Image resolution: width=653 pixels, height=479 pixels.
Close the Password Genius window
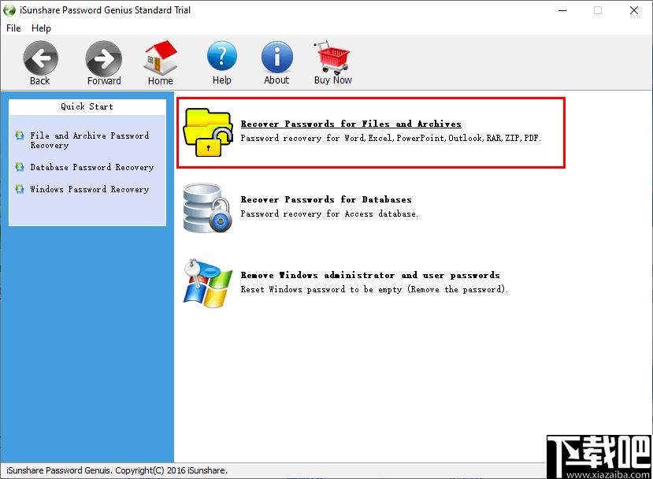click(x=634, y=10)
